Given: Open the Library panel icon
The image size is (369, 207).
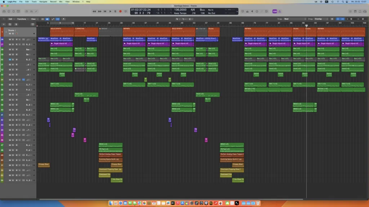Looking at the screenshot, I should (x=3, y=11).
